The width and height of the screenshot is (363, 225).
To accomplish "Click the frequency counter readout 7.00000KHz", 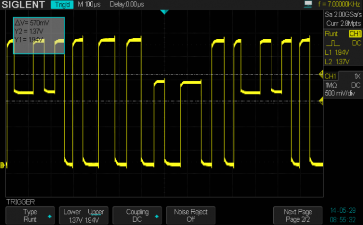I will point(339,5).
